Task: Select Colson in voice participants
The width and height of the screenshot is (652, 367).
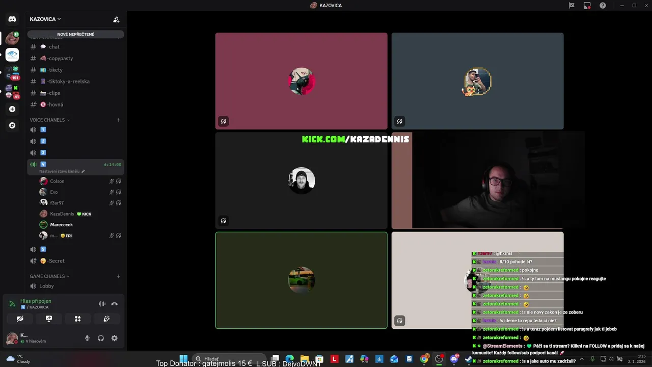Action: click(80, 181)
